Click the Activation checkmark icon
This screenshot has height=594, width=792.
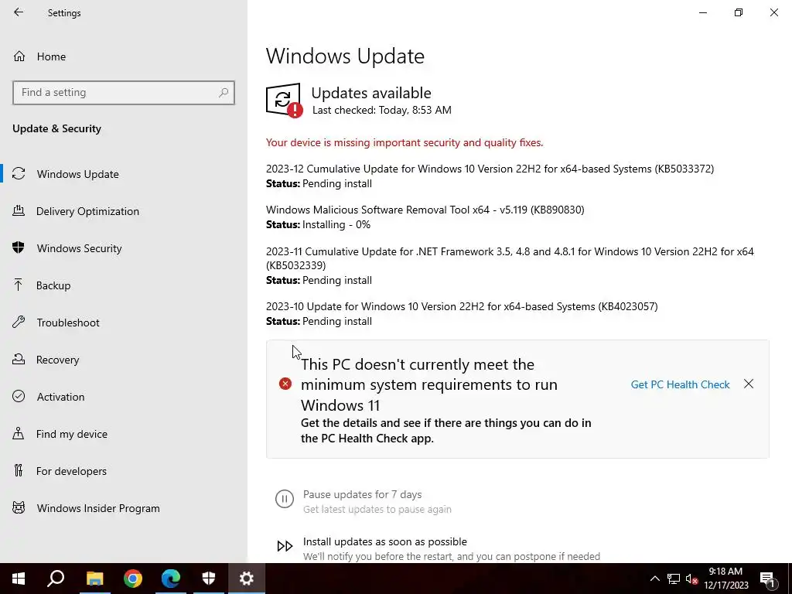click(x=19, y=396)
